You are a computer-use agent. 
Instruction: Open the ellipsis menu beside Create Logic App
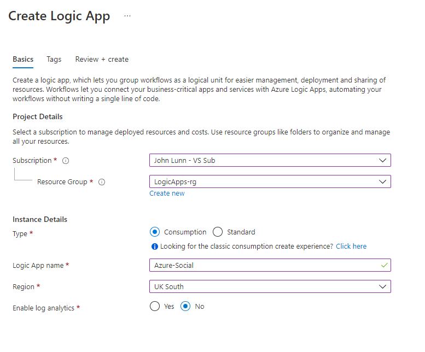(127, 16)
